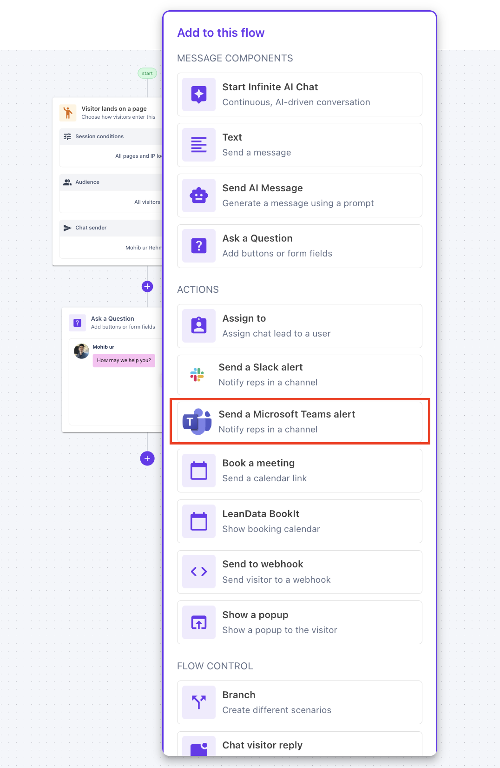Click the Book a meeting calendar icon
Viewport: 500px width, 768px height.
199,471
